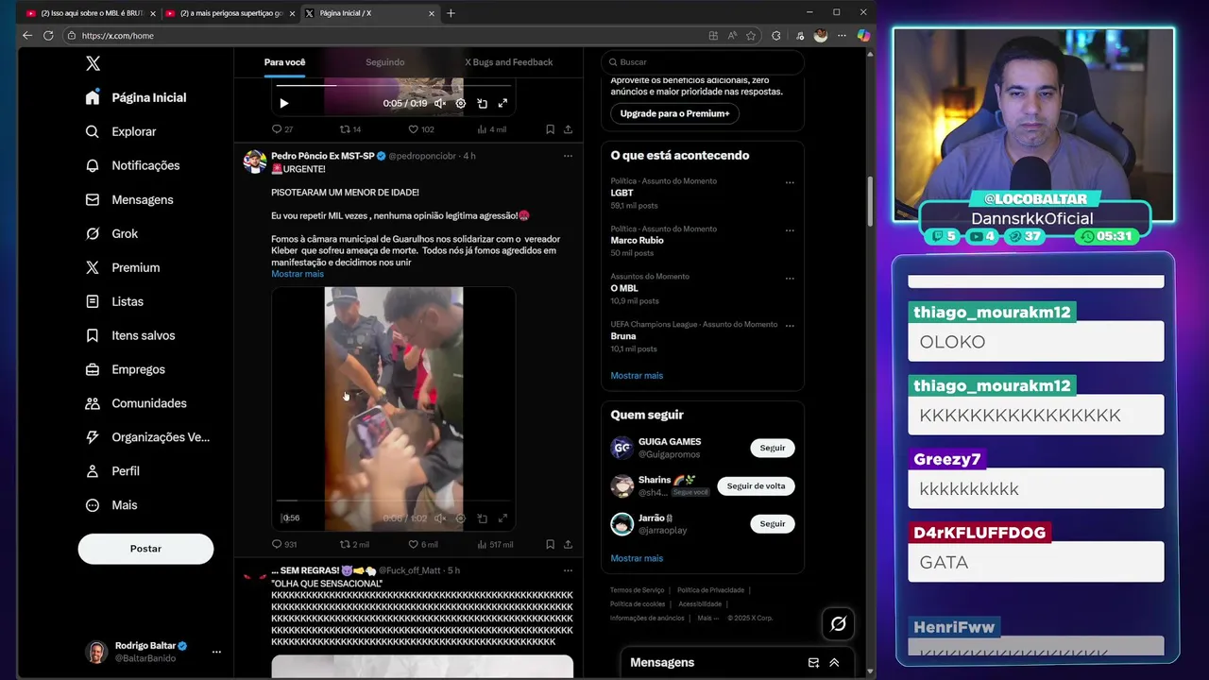The height and width of the screenshot is (680, 1209).
Task: Open Grok from the sidebar
Action: [x=111, y=233]
